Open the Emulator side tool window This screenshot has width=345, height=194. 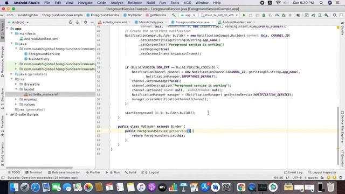point(343,158)
